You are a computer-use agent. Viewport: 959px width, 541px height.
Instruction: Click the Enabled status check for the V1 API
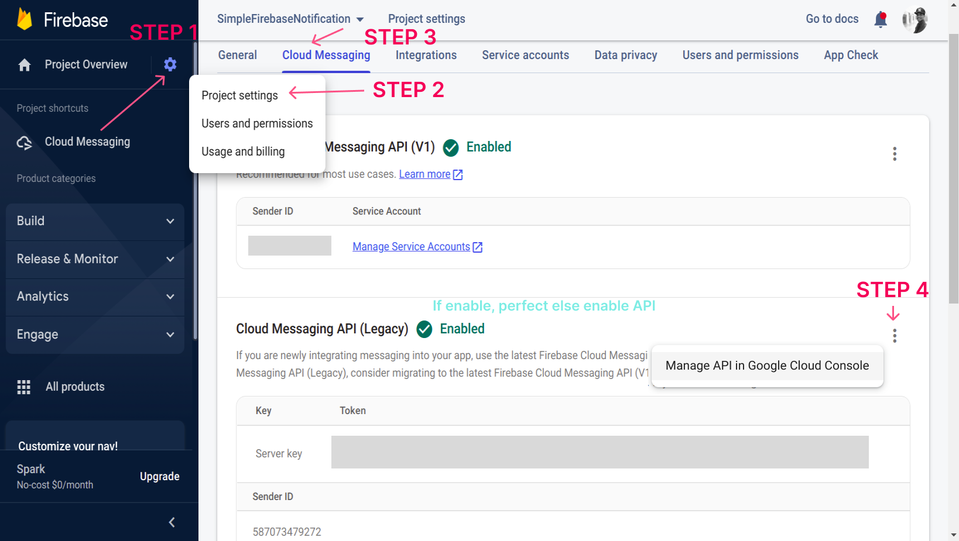[451, 148]
